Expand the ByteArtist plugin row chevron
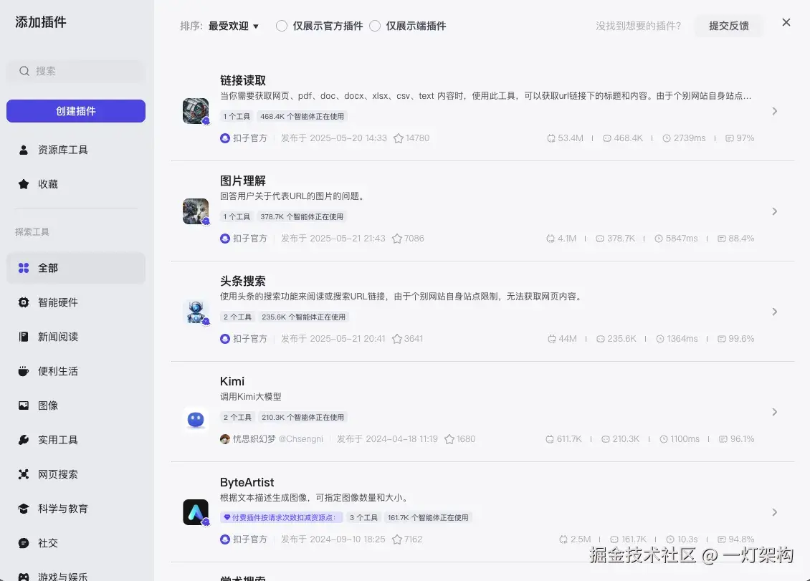Image resolution: width=810 pixels, height=581 pixels. [x=774, y=512]
